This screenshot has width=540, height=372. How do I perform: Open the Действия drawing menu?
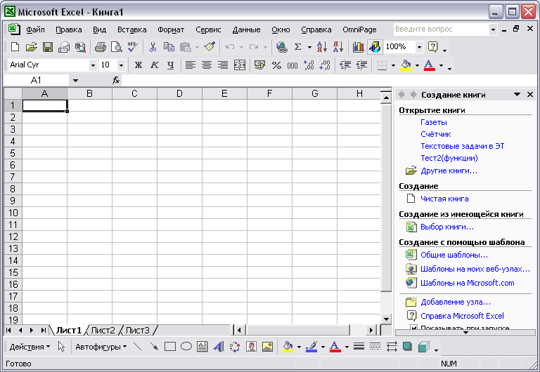30,347
